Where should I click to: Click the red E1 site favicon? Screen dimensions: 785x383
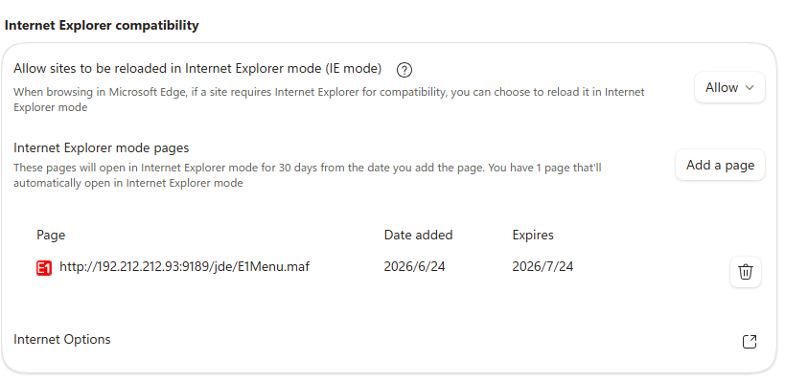pyautogui.click(x=44, y=268)
